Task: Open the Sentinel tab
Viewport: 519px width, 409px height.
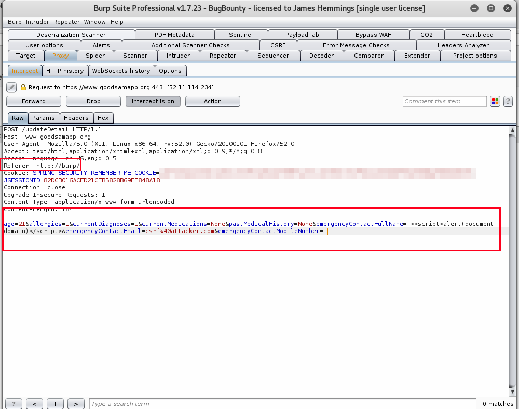Action: (241, 35)
